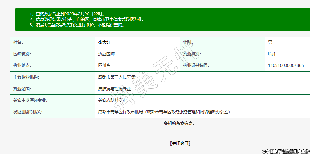Click the 四川省 practice location value
The image size is (310, 154).
click(104, 65)
